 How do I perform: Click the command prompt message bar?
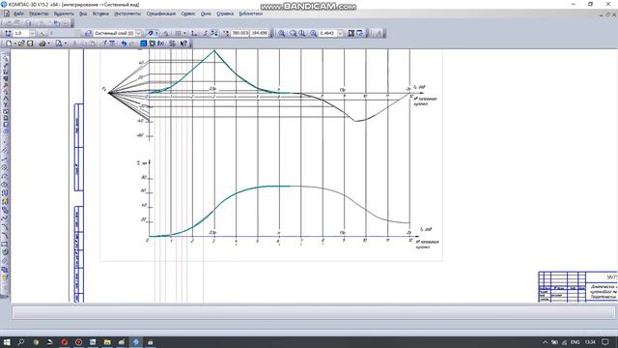(x=313, y=312)
